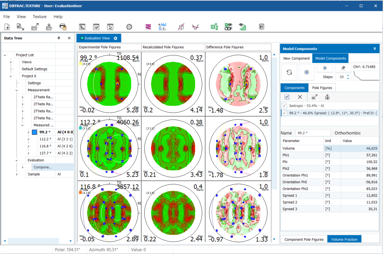Toggle the 99.2° 46.6% Spread component checkbox
Screen dimensions: 383x254
point(285,113)
